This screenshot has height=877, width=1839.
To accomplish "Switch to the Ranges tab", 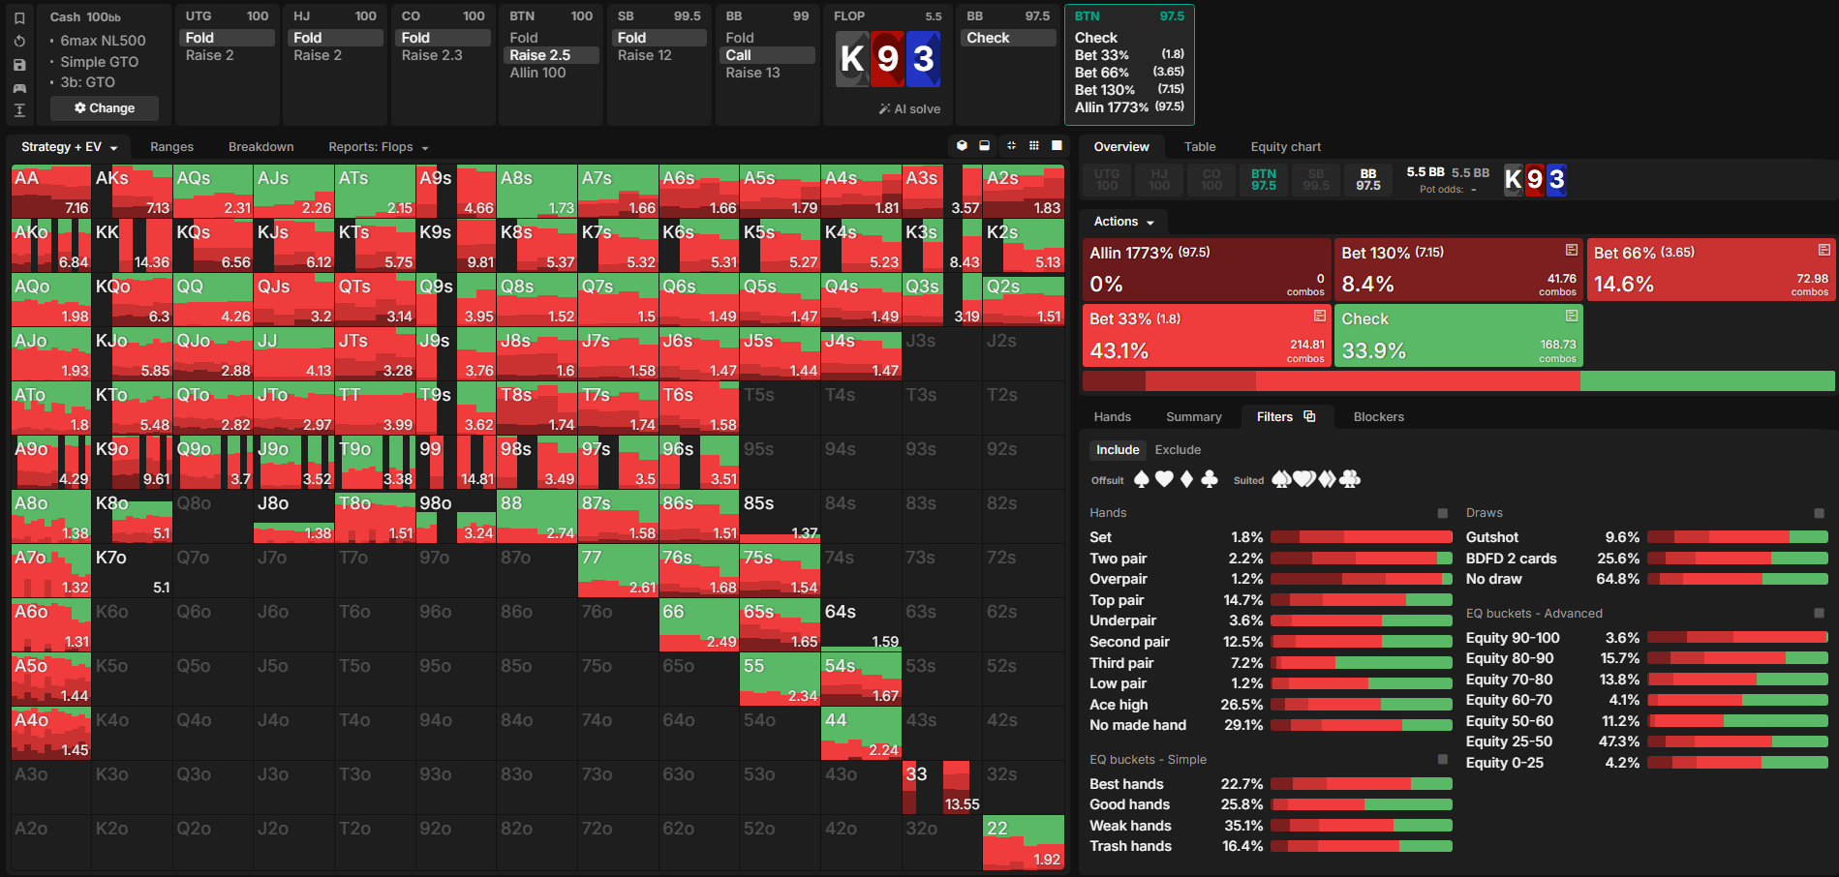I will click(171, 147).
